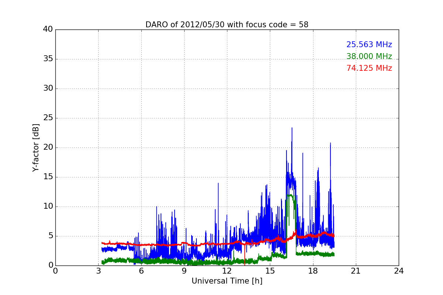This screenshot has width=443, height=295.
Task: Click the plot title "DARO of 2012/05/30 with focus code = 58"
Action: tap(227, 25)
